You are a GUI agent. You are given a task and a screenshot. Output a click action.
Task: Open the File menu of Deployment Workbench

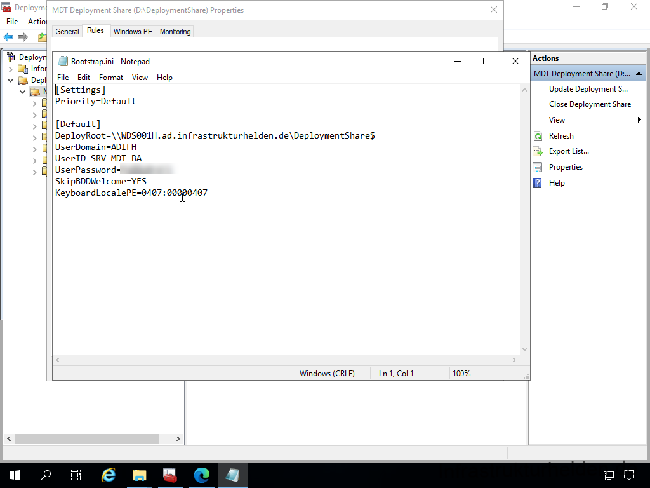(x=12, y=21)
